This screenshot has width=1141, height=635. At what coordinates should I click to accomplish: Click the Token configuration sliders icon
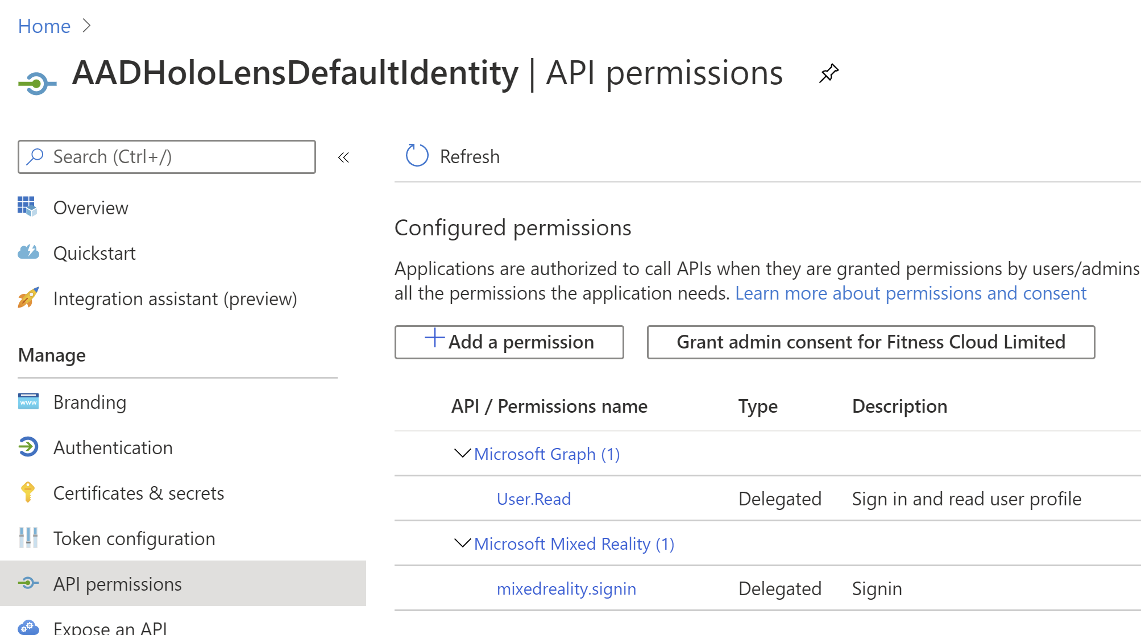28,538
